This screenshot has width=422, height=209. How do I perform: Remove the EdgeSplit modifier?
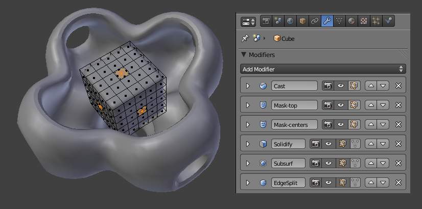[x=398, y=182]
